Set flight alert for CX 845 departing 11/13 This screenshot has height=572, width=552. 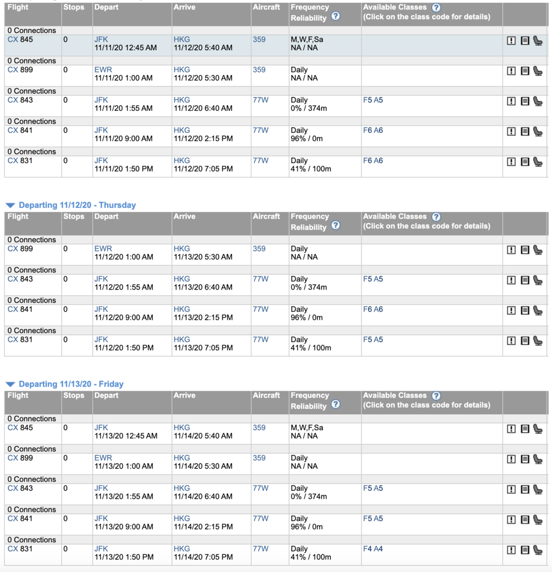coord(511,429)
